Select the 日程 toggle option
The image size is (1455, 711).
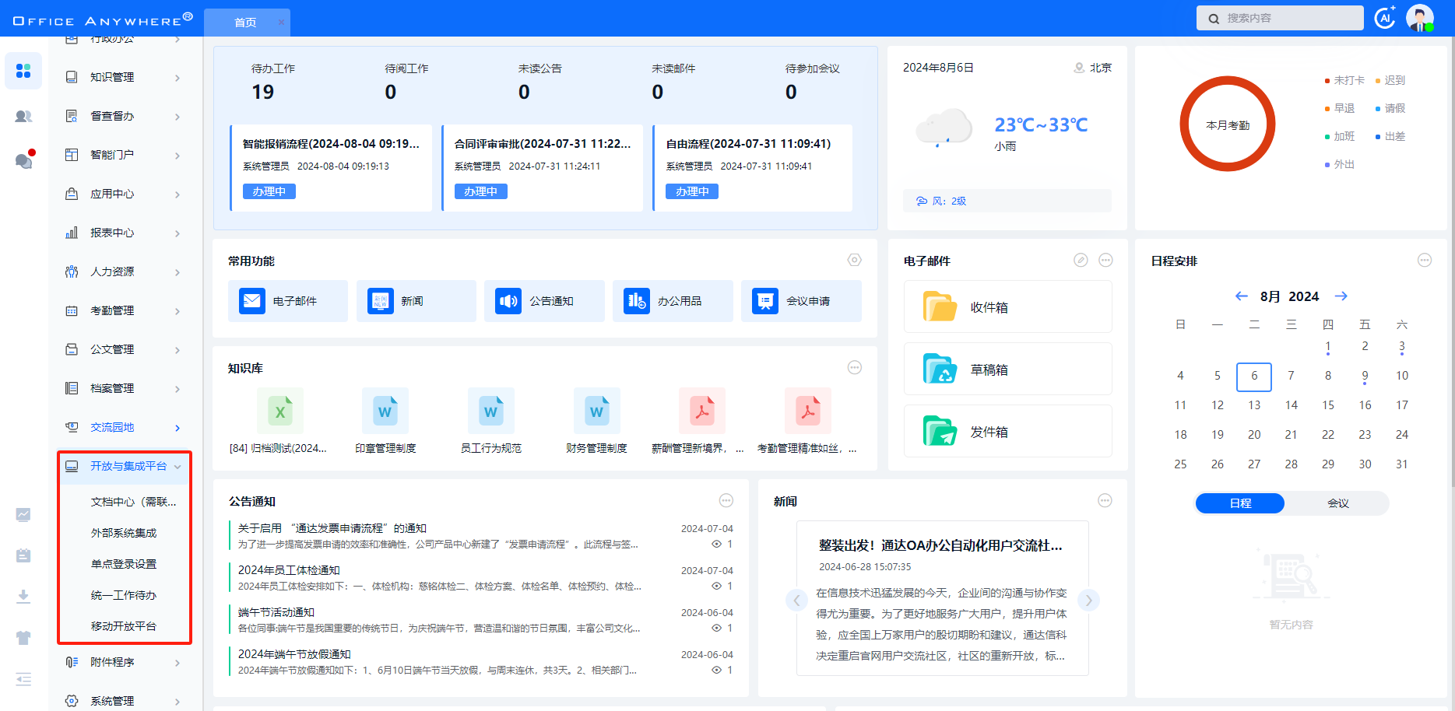point(1240,503)
